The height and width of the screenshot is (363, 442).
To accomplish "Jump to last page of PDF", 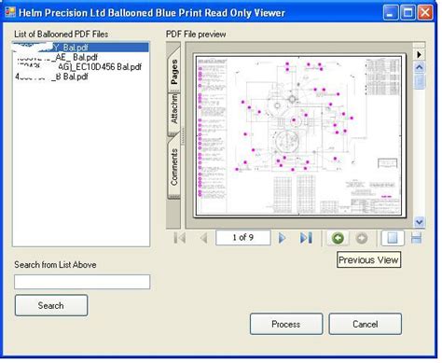I will tap(306, 238).
